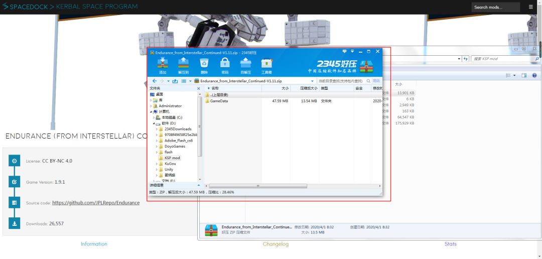The image size is (542, 259).
Task: Click the Game Version checkmark icon
Action: tap(14, 182)
